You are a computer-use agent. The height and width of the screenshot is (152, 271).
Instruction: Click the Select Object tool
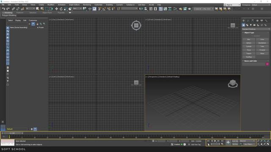click(x=38, y=9)
